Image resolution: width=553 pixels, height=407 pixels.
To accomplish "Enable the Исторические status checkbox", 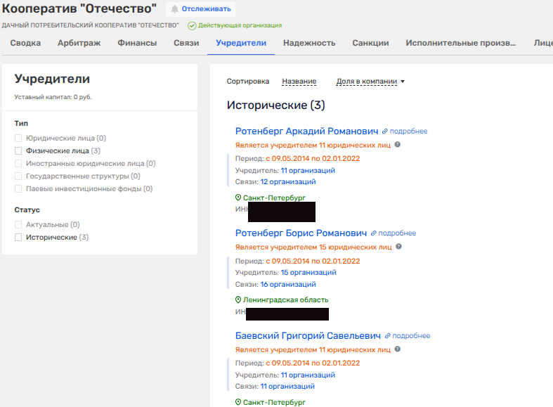I will click(19, 238).
